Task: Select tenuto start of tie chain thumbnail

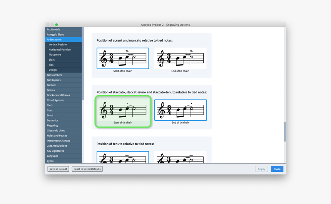Action: (122, 157)
